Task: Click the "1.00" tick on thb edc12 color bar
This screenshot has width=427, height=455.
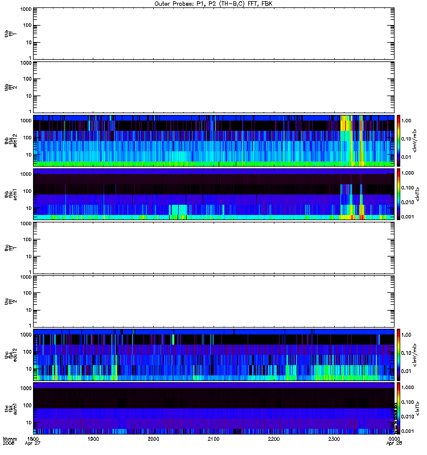Action: 407,121
